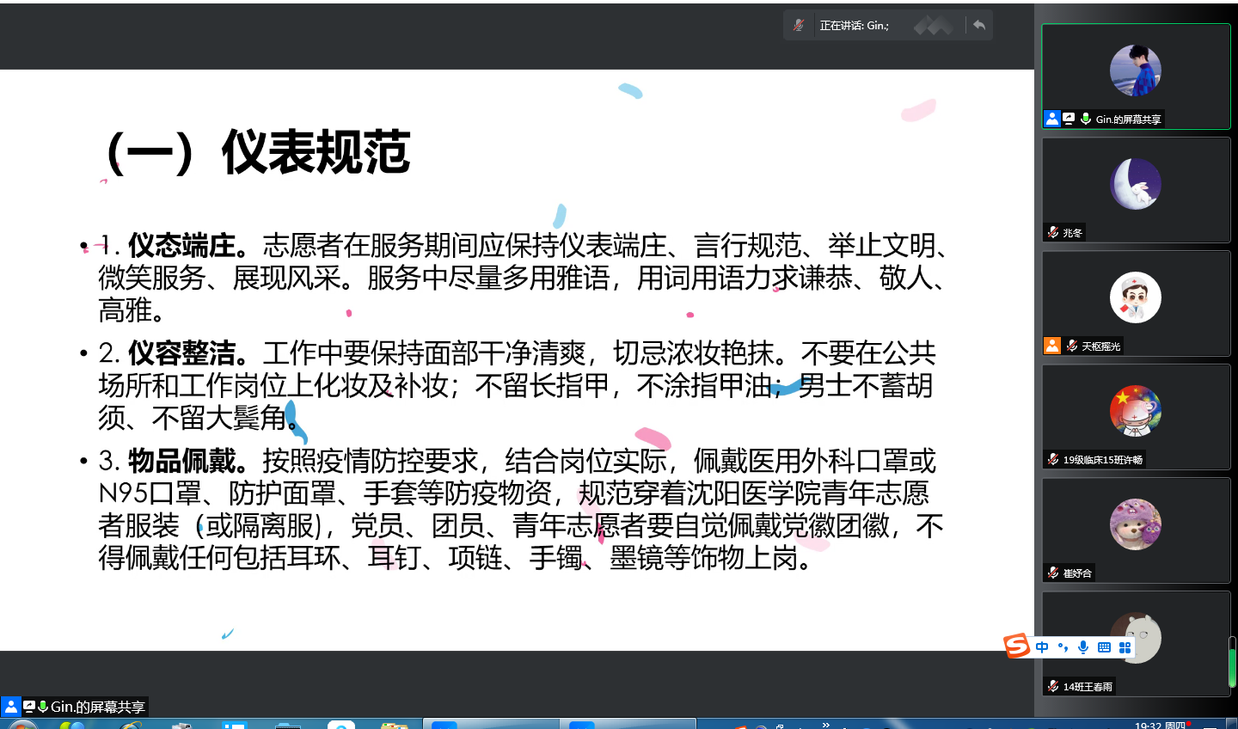Open the Sogou soft keyboard icon
Viewport: 1238px width, 729px height.
pos(1104,647)
